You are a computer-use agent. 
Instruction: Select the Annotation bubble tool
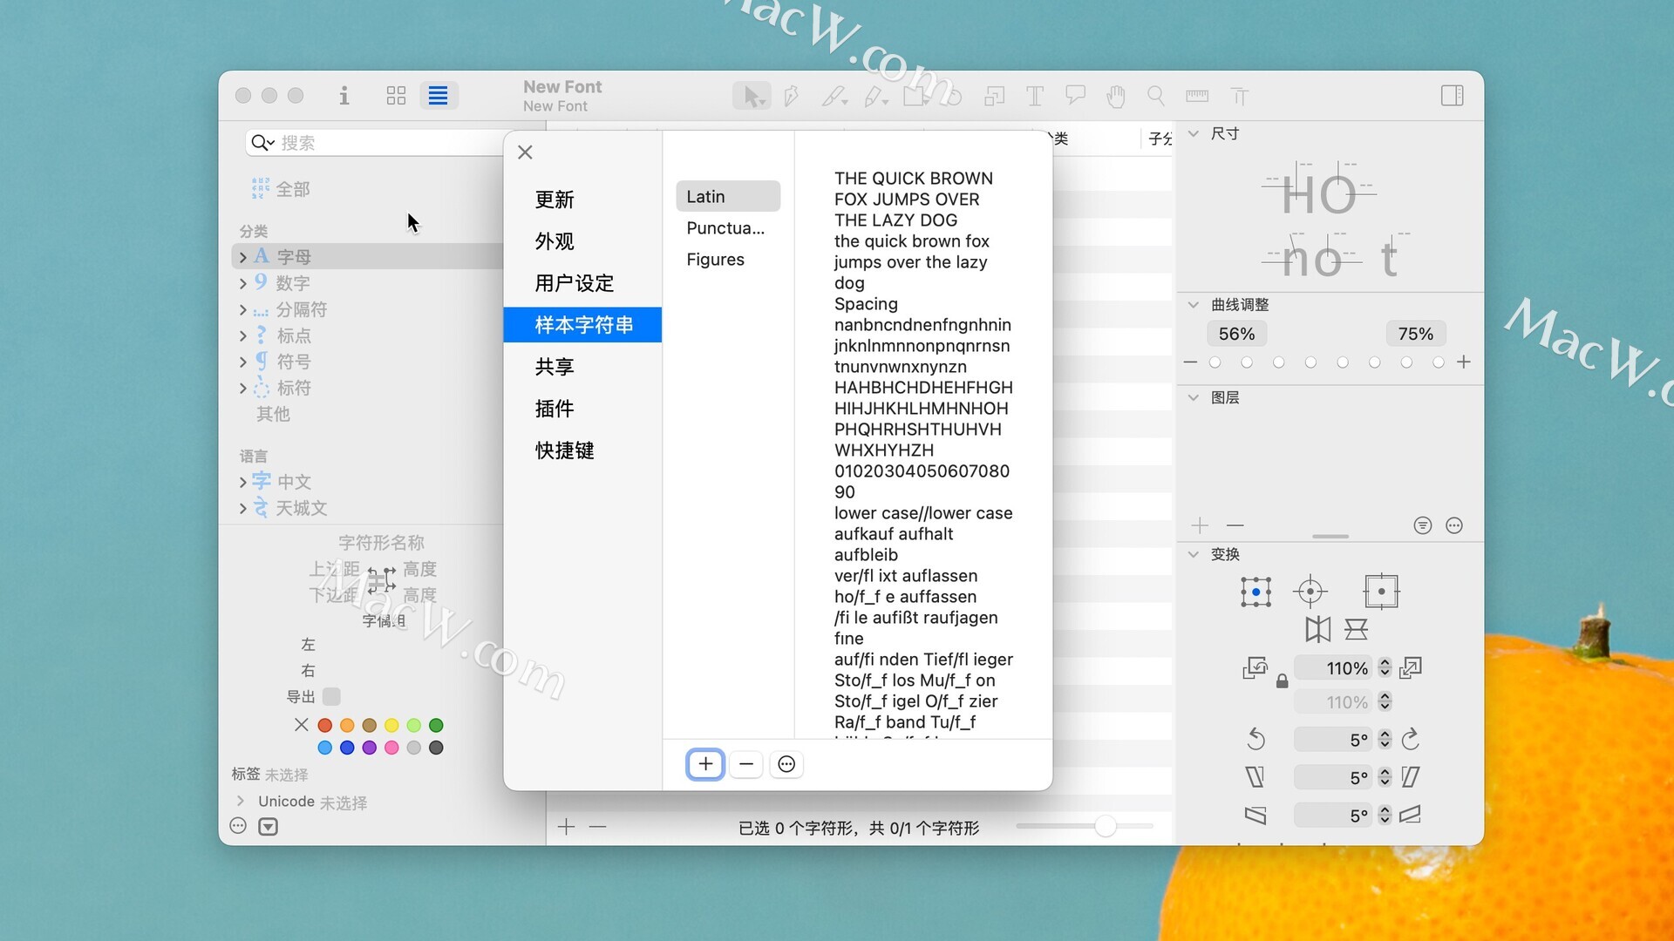pyautogui.click(x=1075, y=95)
